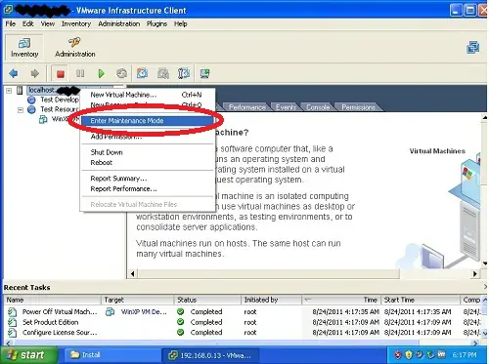
Task: Open the Inventory view button
Action: (24, 48)
